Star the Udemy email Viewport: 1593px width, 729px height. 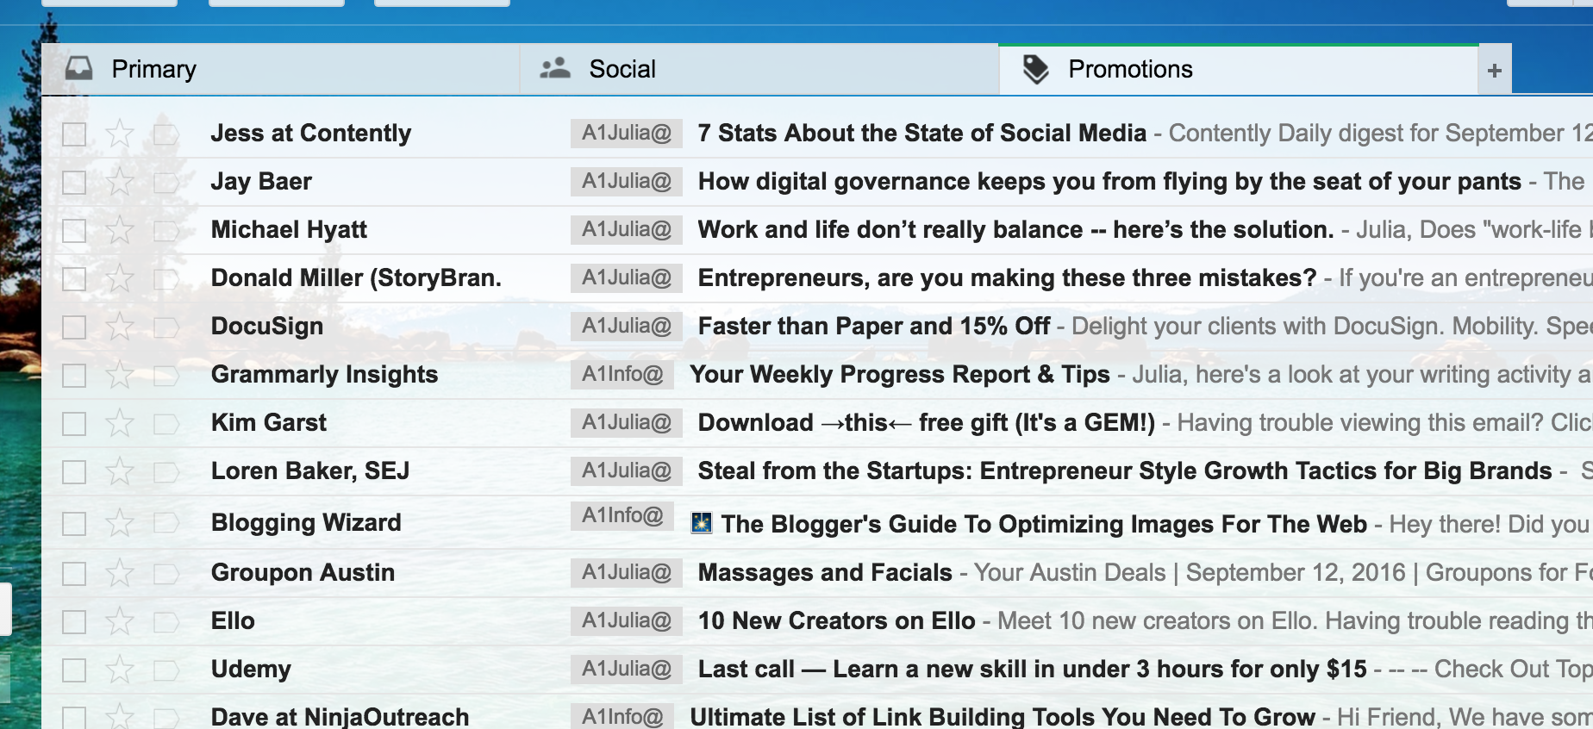click(x=120, y=670)
